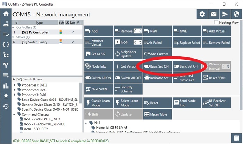This screenshot has height=144, width=243.
Task: Click the Send Node Info button
Action: coord(187,103)
